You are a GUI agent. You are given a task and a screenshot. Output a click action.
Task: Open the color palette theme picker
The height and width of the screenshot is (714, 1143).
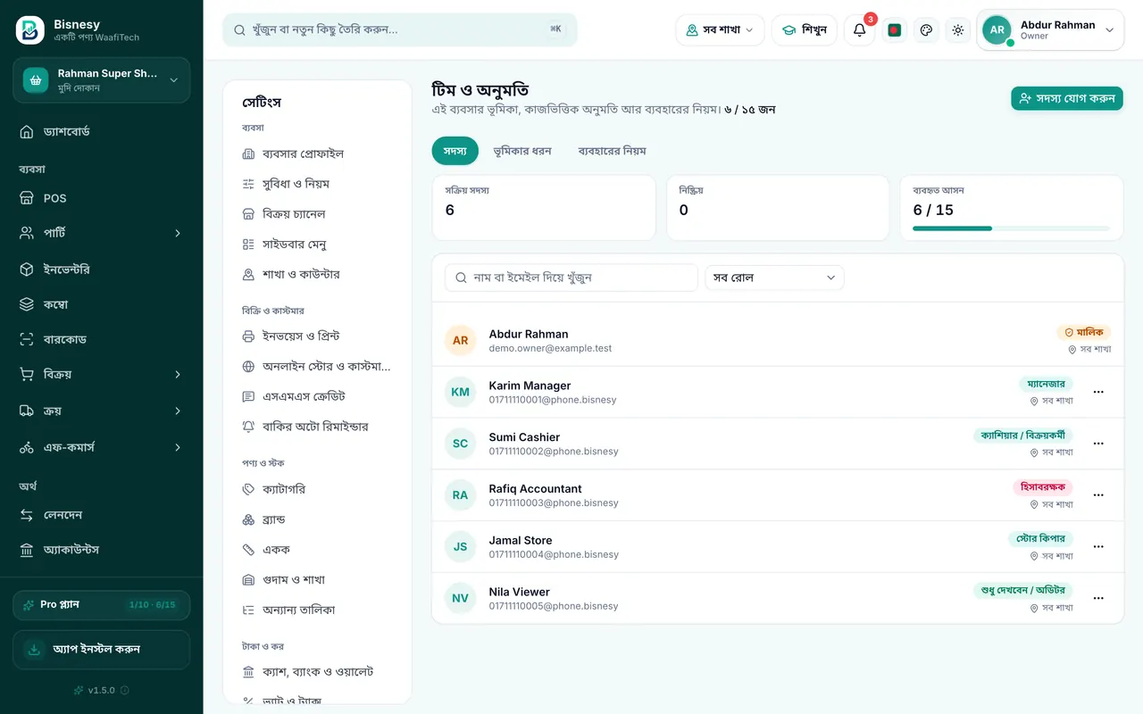[x=926, y=30]
